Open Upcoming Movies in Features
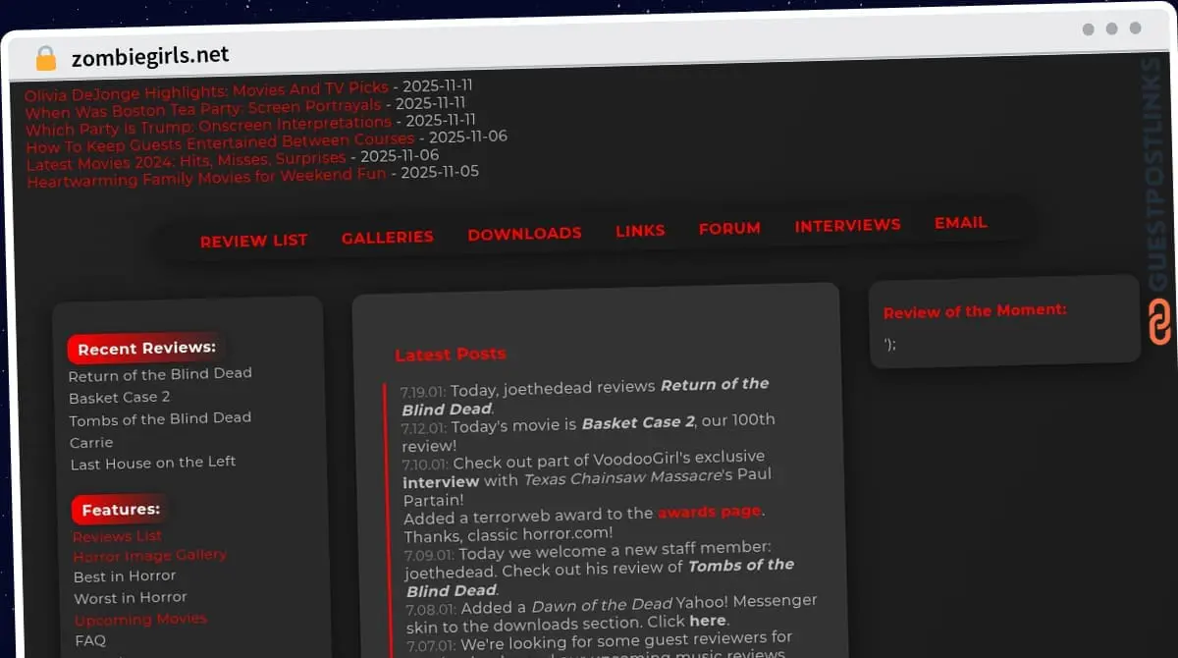This screenshot has width=1178, height=658. coord(140,620)
